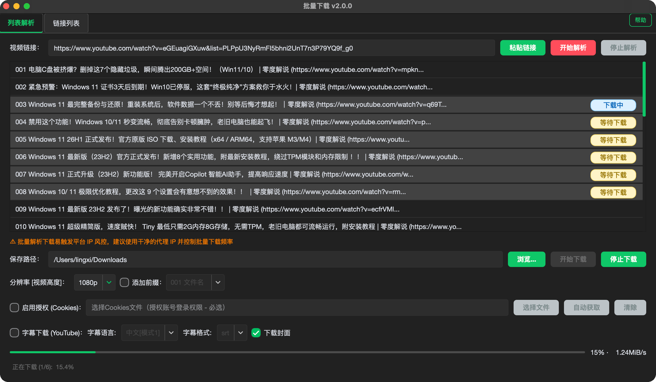Select row 005 26H1 正式发布 title

pyautogui.click(x=212, y=139)
